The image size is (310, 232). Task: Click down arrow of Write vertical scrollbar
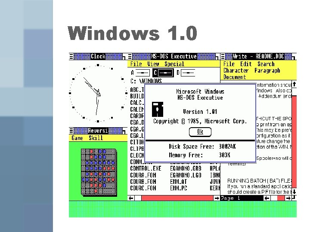[x=294, y=192]
